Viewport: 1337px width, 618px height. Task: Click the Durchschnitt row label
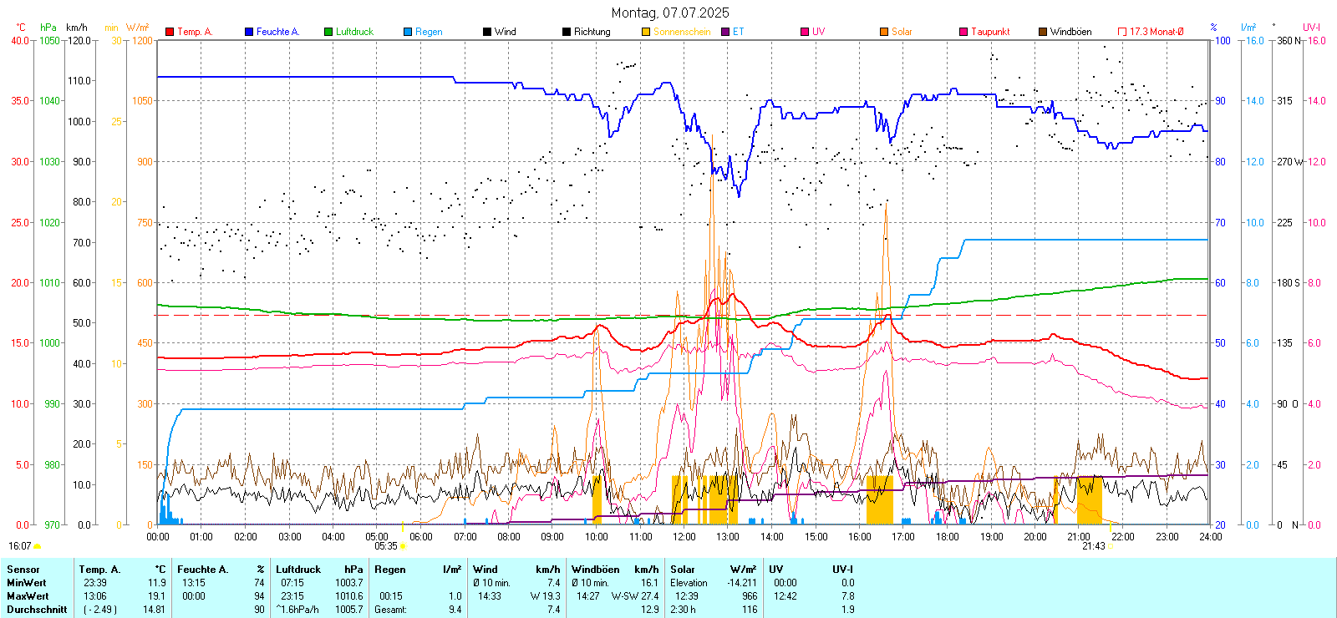[x=37, y=610]
